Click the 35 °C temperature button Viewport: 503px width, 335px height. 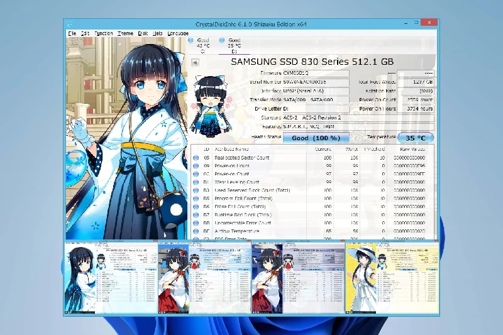[416, 138]
